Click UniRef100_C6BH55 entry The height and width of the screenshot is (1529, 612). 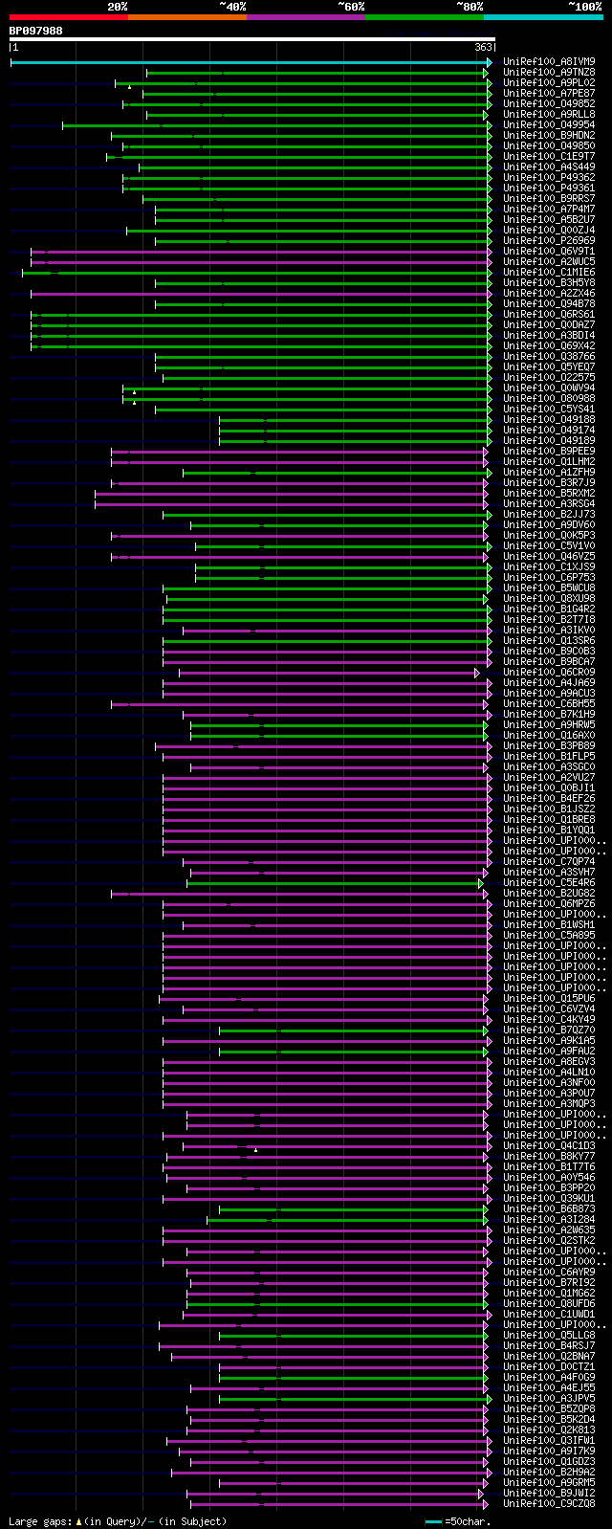tap(549, 704)
